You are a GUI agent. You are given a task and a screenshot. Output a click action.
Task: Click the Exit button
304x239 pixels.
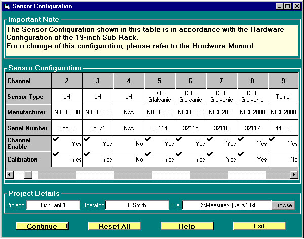(x=259, y=226)
